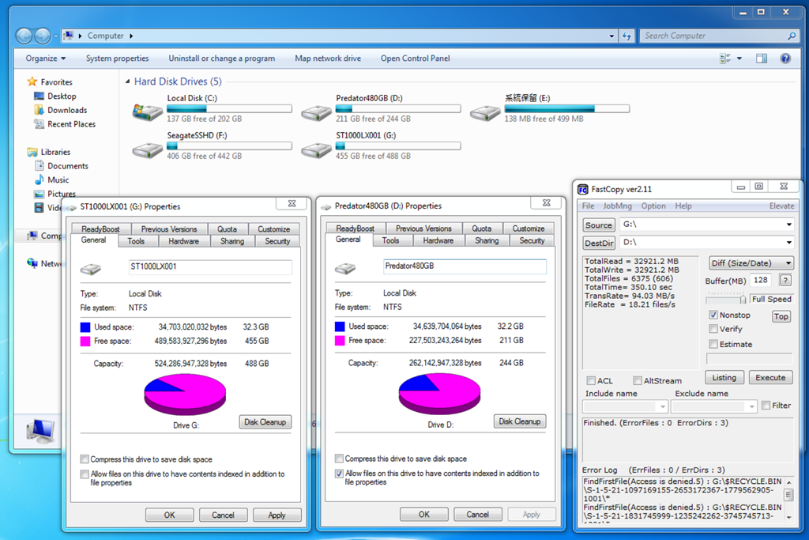Click the Explorer Back navigation arrow

(24, 36)
